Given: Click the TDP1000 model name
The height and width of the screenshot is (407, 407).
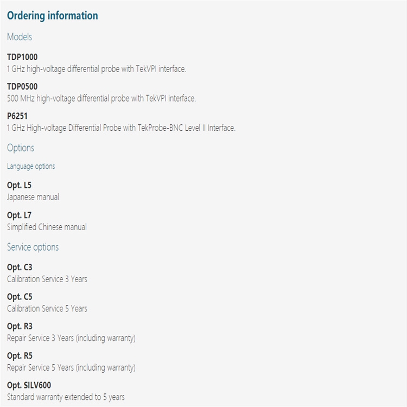Looking at the screenshot, I should point(22,57).
